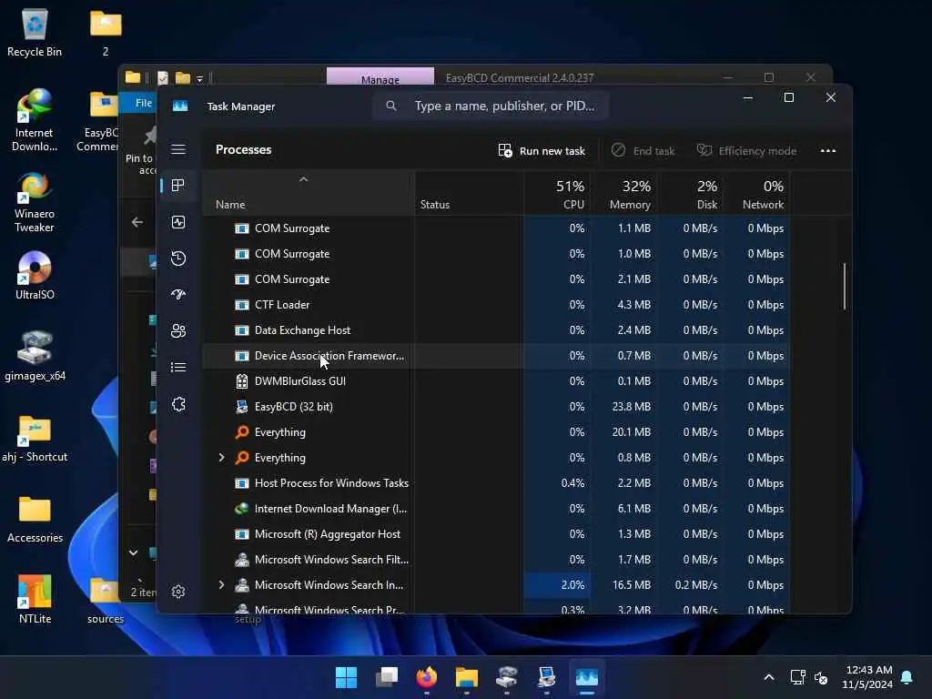This screenshot has height=699, width=932.
Task: Select Microsoft (R) Aggregator Host process
Action: [496, 533]
